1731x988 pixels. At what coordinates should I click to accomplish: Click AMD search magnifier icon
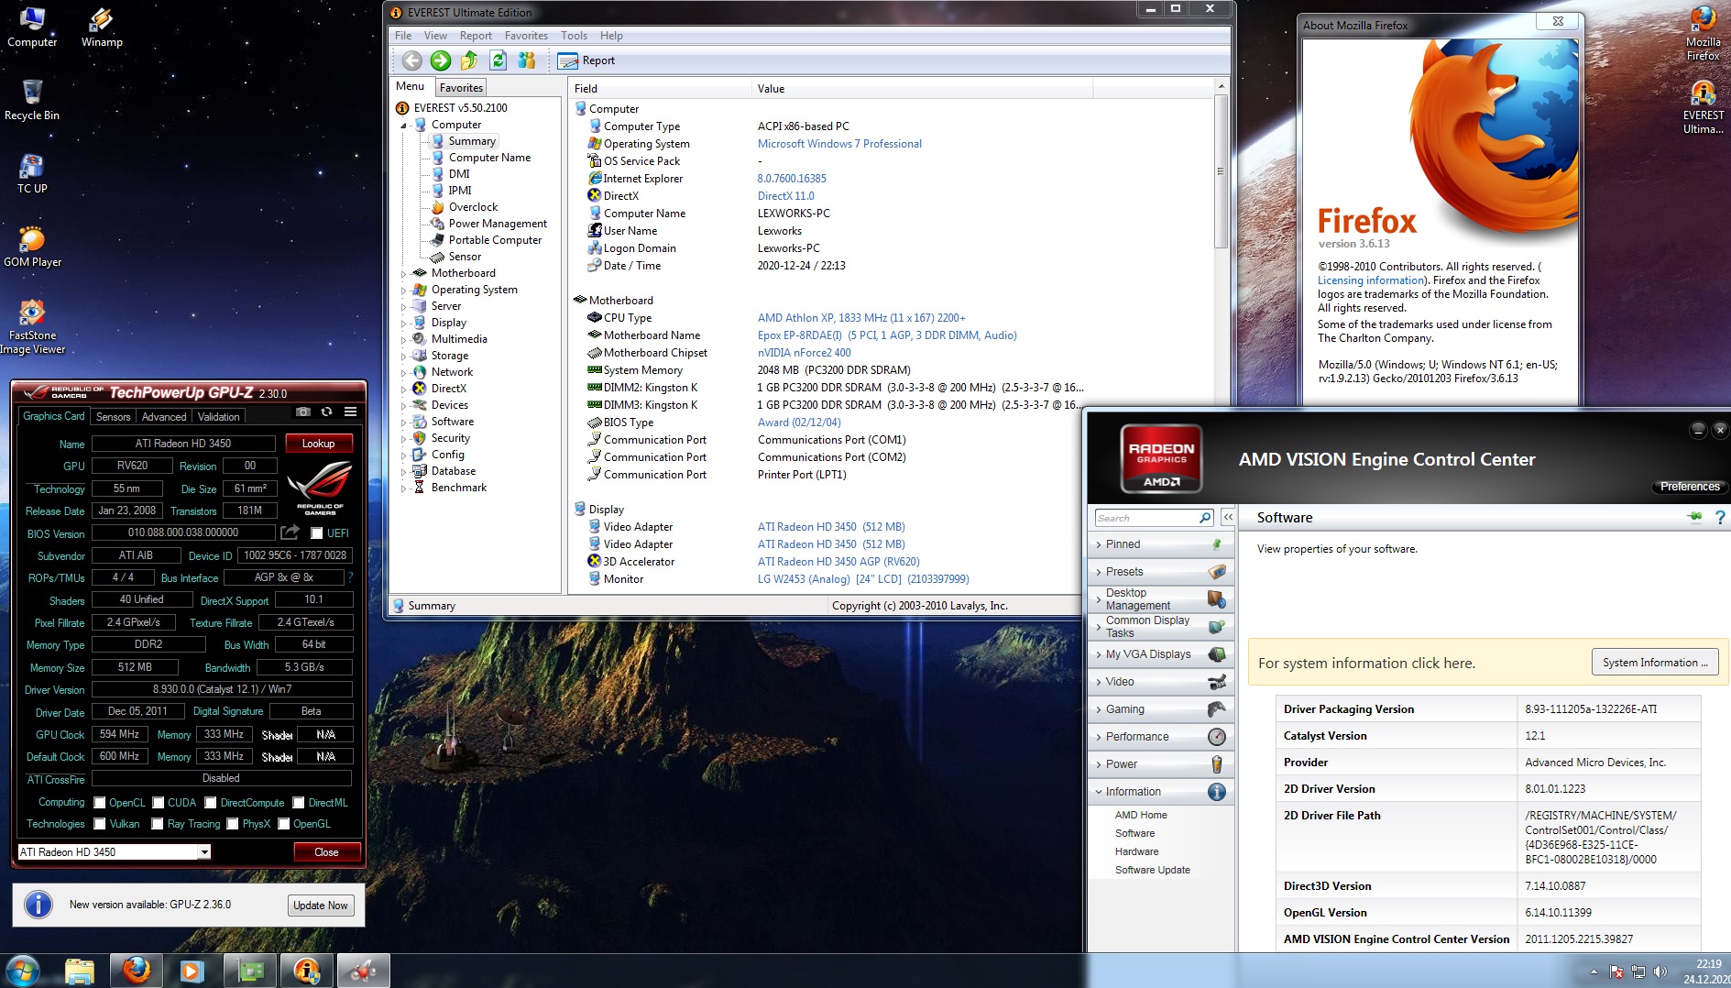1205,518
